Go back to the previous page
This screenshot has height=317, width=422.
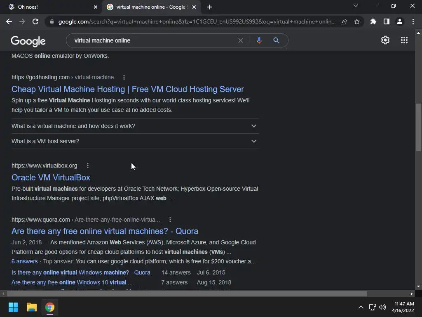coord(9,21)
